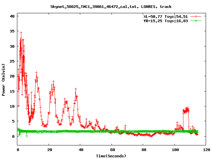Click the x-axis tick label 80
213x159 pixels.
pos(144,150)
